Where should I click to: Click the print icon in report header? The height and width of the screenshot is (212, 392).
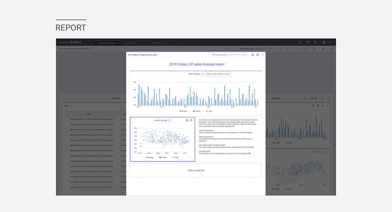pyautogui.click(x=258, y=55)
